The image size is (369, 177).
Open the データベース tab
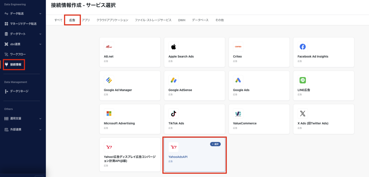[200, 20]
